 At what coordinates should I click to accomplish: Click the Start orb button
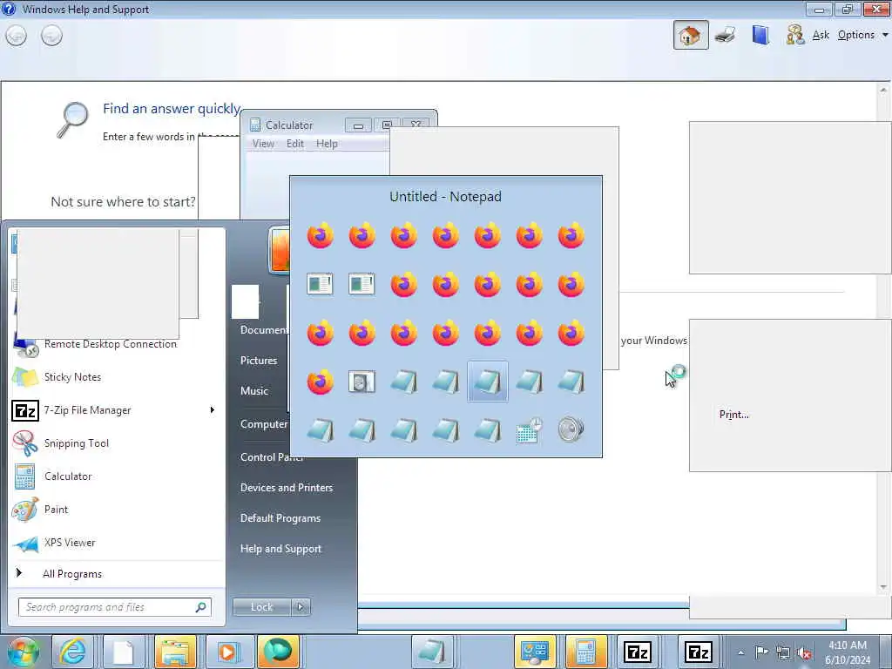pos(24,652)
